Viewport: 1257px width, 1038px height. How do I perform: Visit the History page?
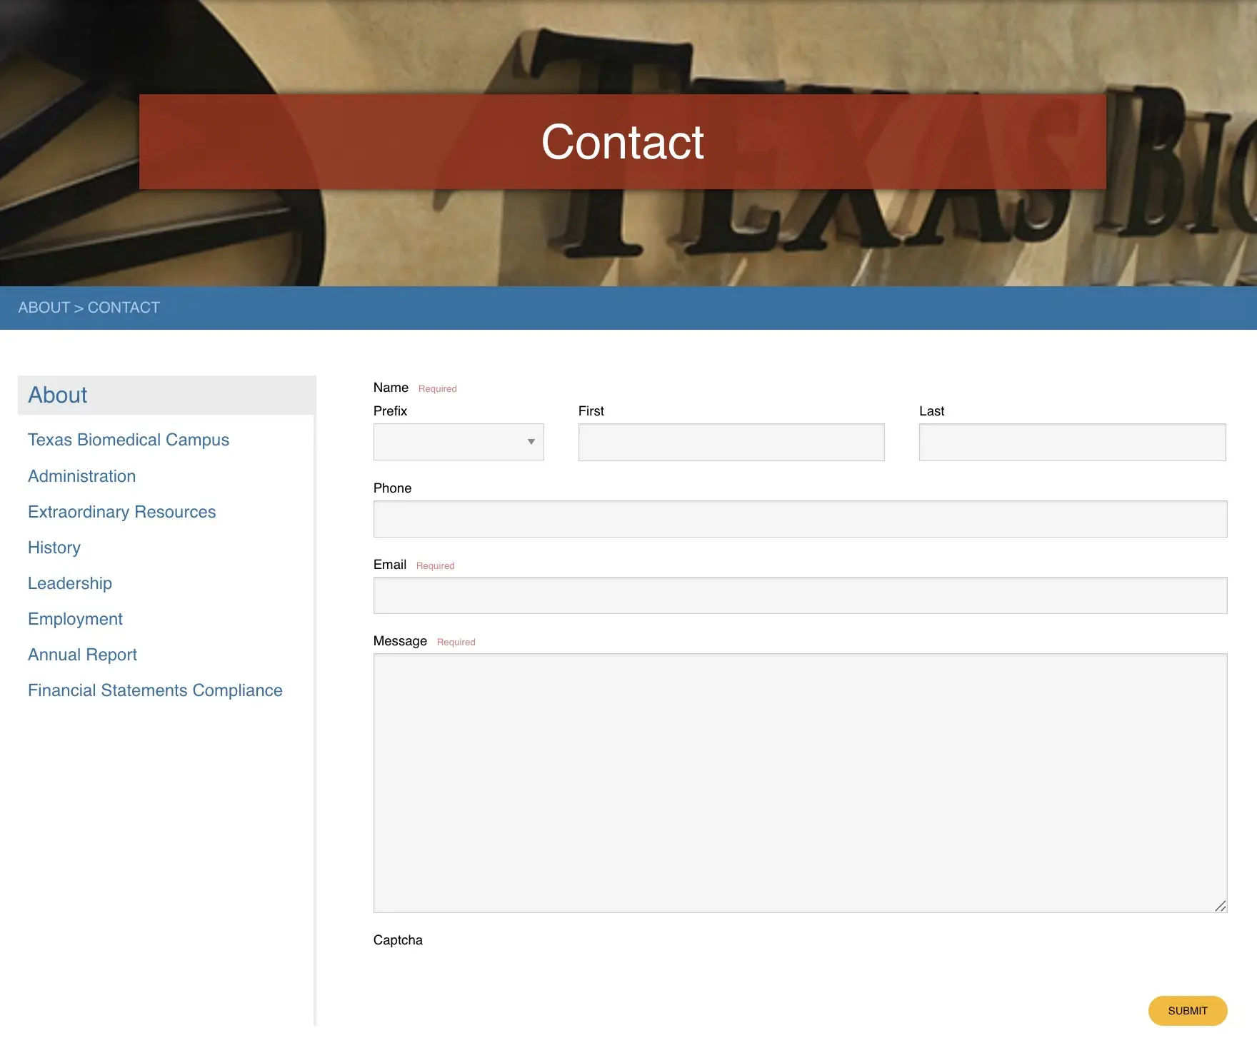coord(54,548)
